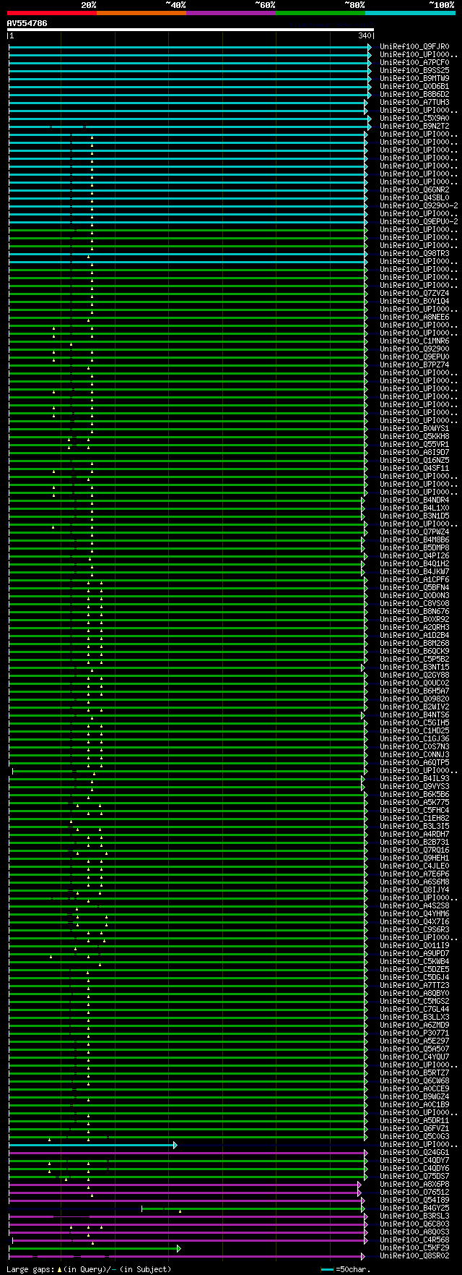The height and width of the screenshot is (1275, 462).
Task: Select the UniRef100_A8NEE6 label
Action: pyautogui.click(x=414, y=317)
